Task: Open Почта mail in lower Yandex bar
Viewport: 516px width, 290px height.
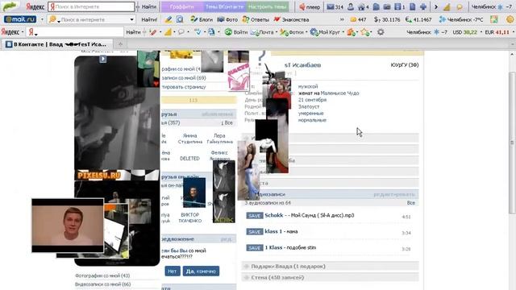Action: pyautogui.click(x=262, y=32)
